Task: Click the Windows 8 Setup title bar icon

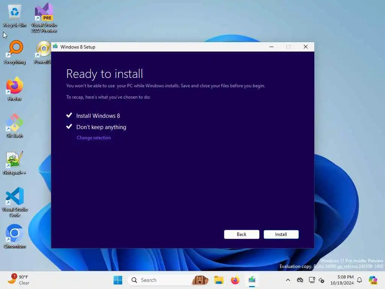Action: (x=55, y=46)
